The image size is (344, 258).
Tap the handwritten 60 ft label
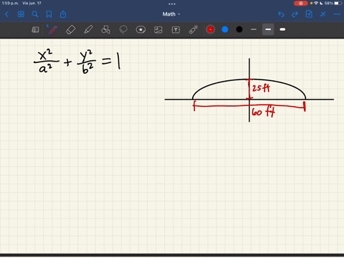tap(263, 112)
